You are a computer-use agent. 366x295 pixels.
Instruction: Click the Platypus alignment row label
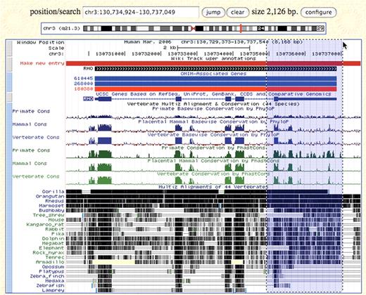tap(51, 271)
